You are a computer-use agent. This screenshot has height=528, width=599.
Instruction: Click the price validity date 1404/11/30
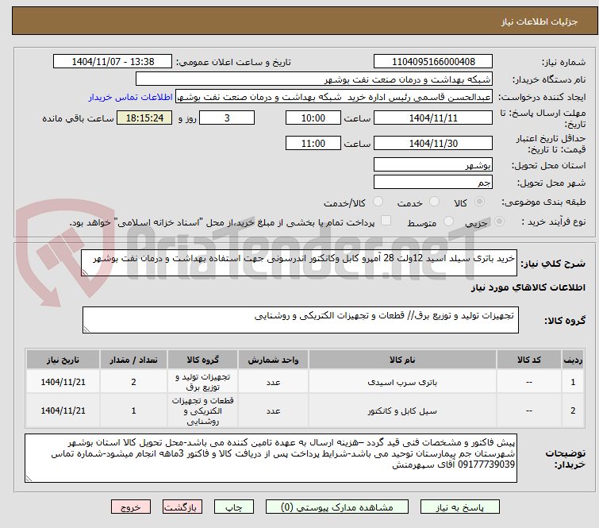(433, 144)
